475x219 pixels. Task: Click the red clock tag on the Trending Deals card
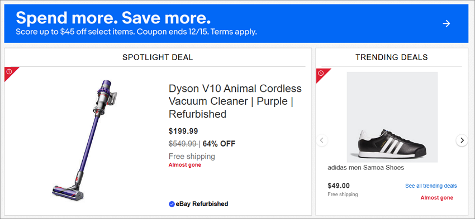[x=322, y=74]
